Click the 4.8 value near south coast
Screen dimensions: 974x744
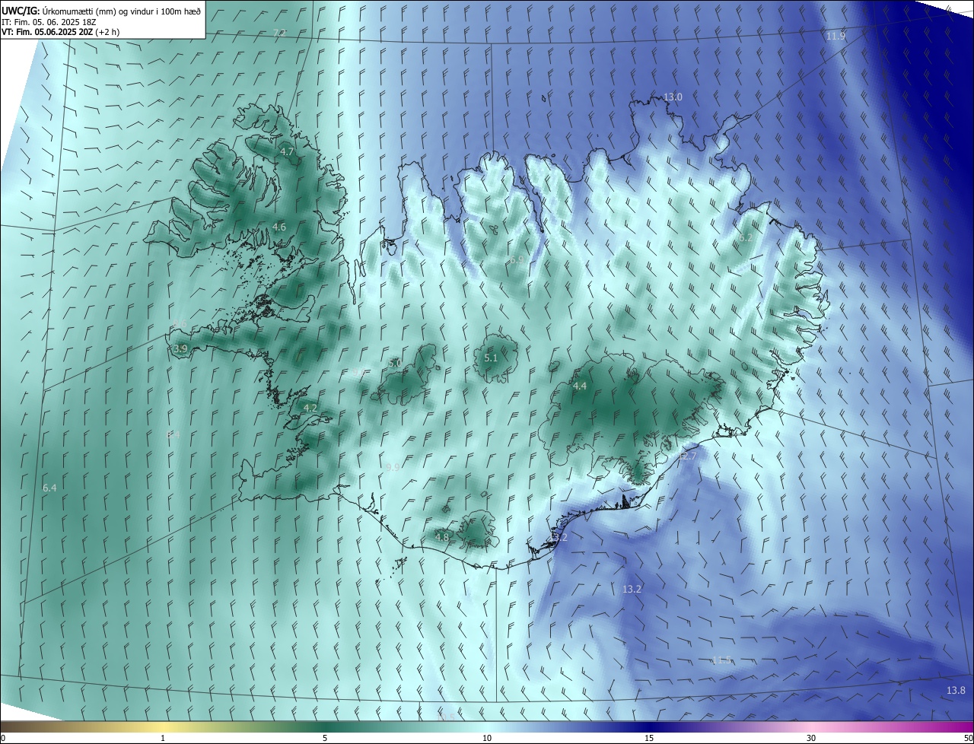[441, 537]
